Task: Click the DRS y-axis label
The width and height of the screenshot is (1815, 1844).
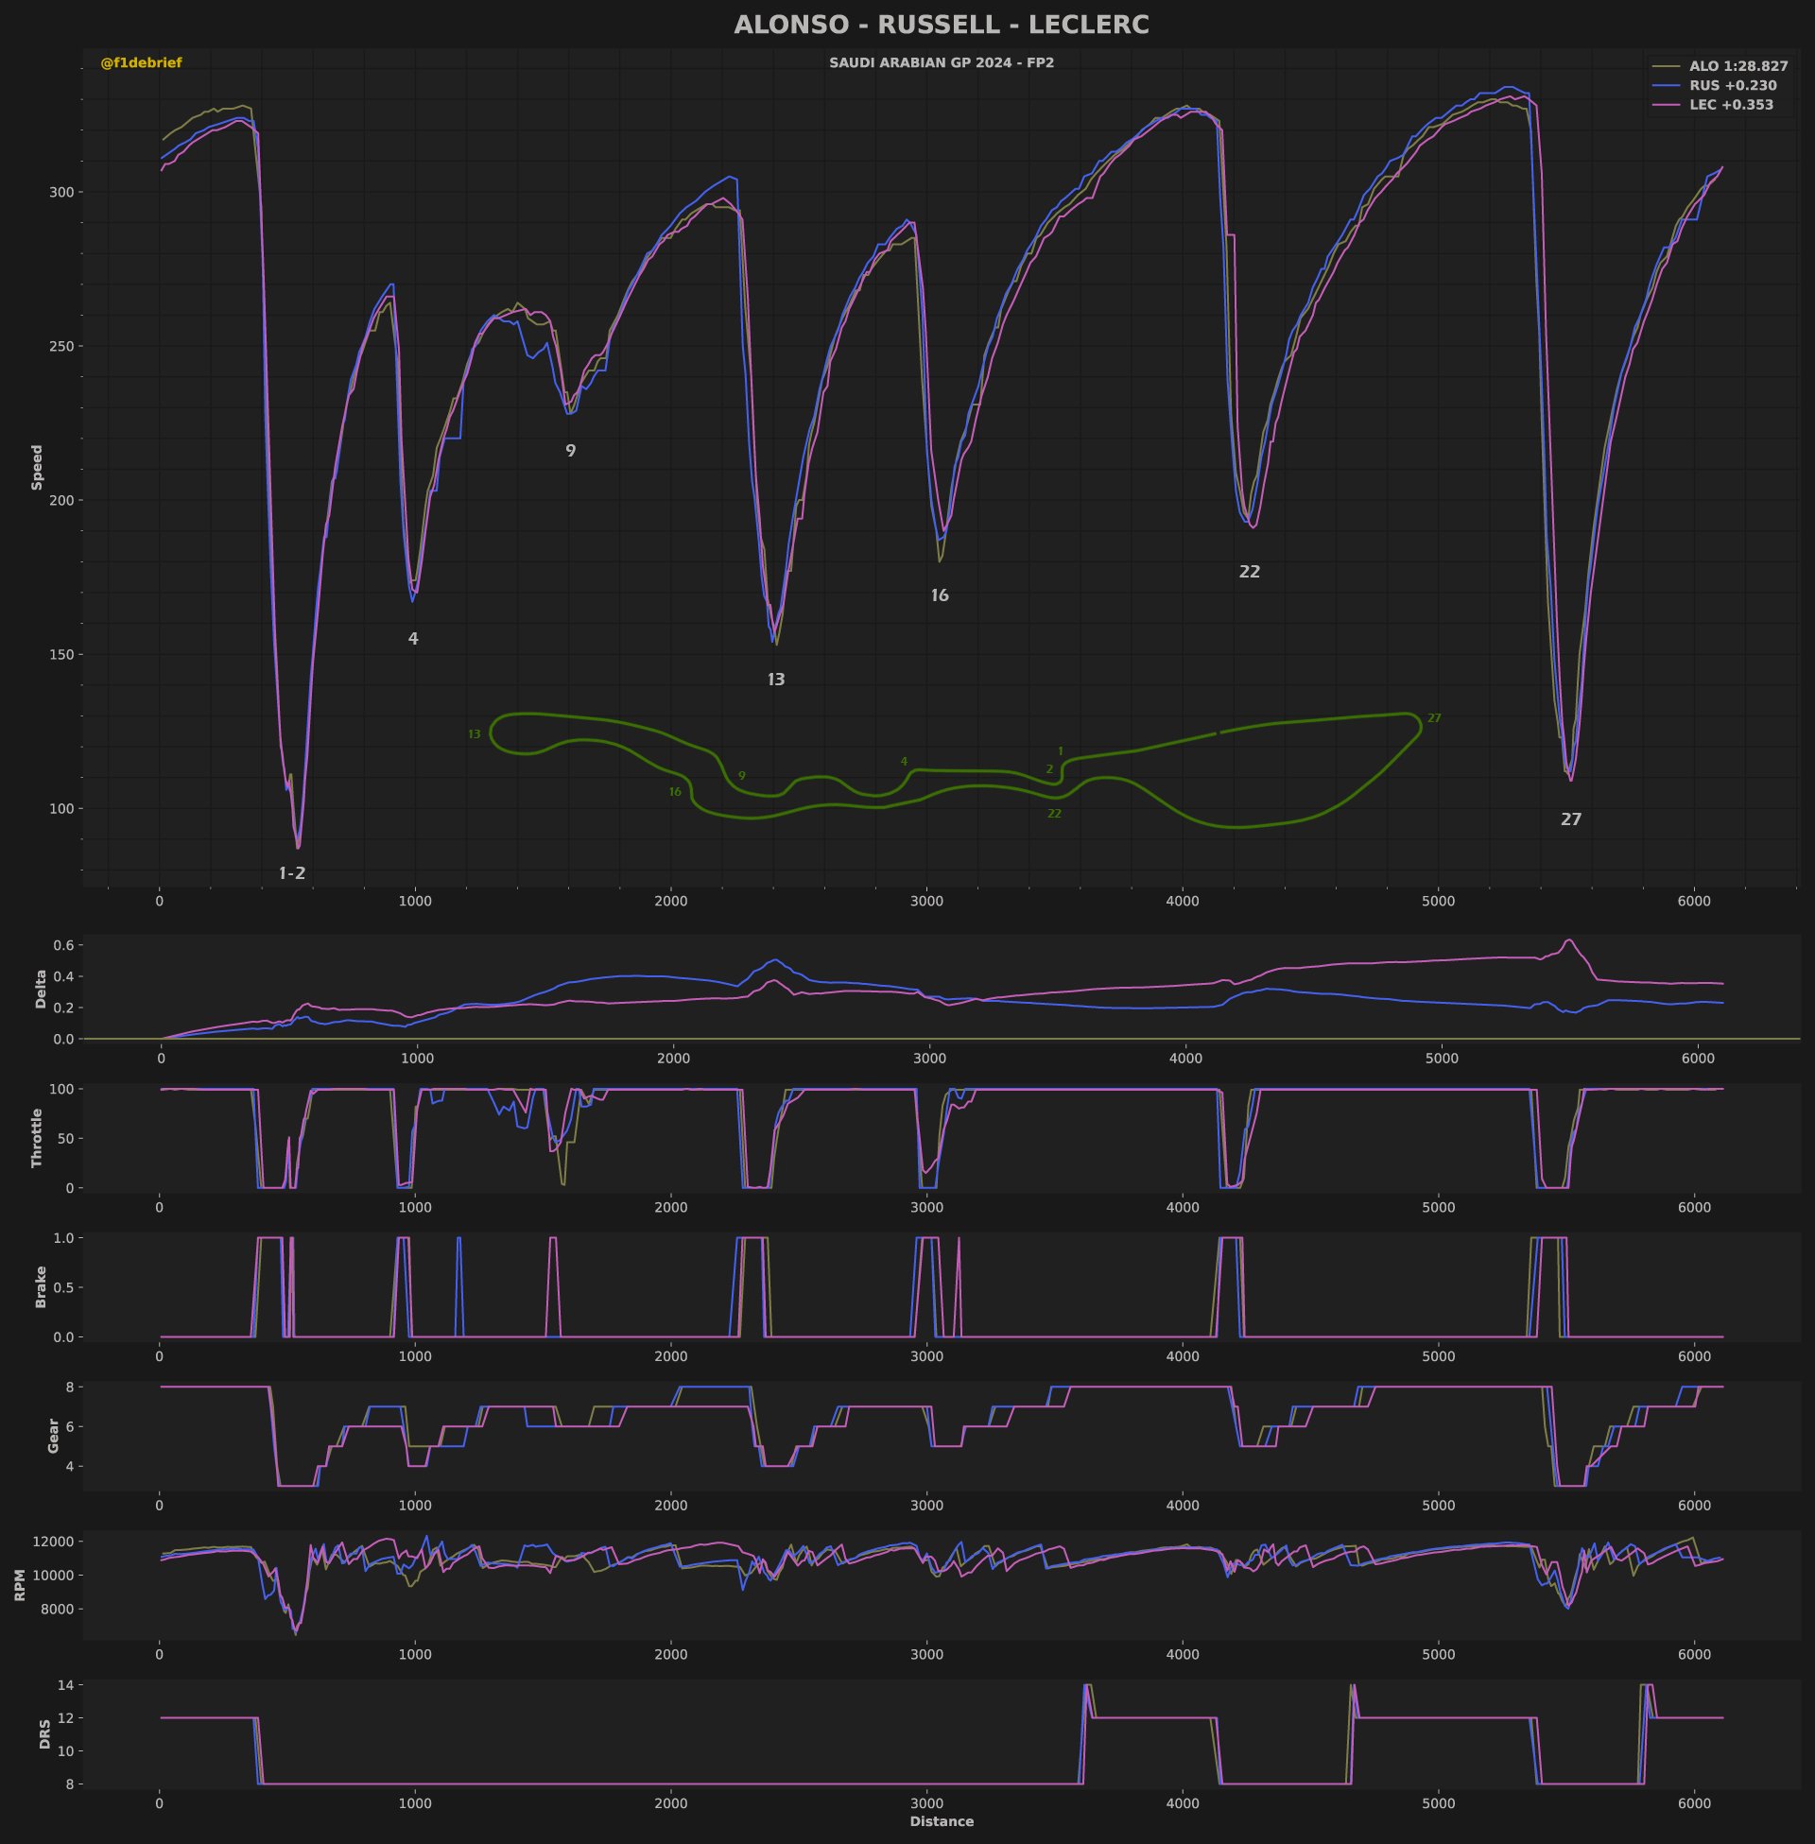Action: 44,1733
